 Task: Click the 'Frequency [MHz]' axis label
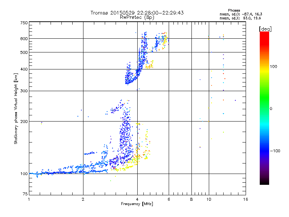[x=137, y=204]
